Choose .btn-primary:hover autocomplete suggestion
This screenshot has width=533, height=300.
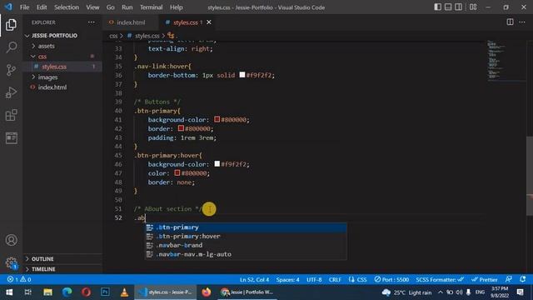point(246,236)
